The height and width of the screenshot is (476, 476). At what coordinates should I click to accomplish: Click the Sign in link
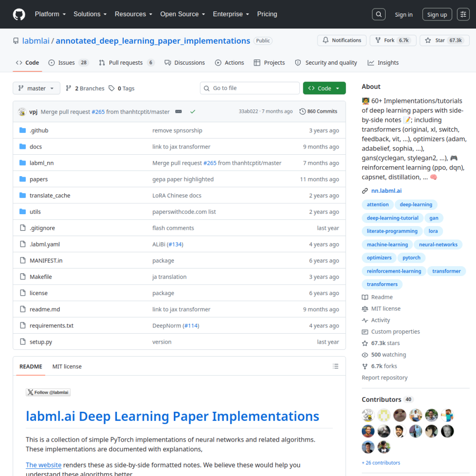tap(404, 15)
